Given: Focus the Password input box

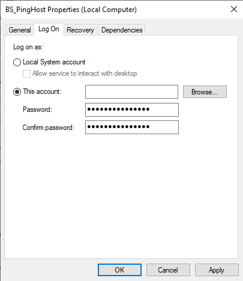Looking at the screenshot, I should (x=132, y=110).
